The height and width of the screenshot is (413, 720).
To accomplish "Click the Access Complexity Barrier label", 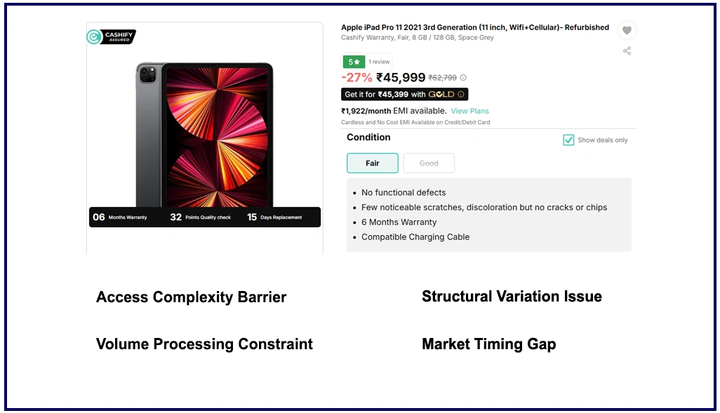I will coord(191,297).
